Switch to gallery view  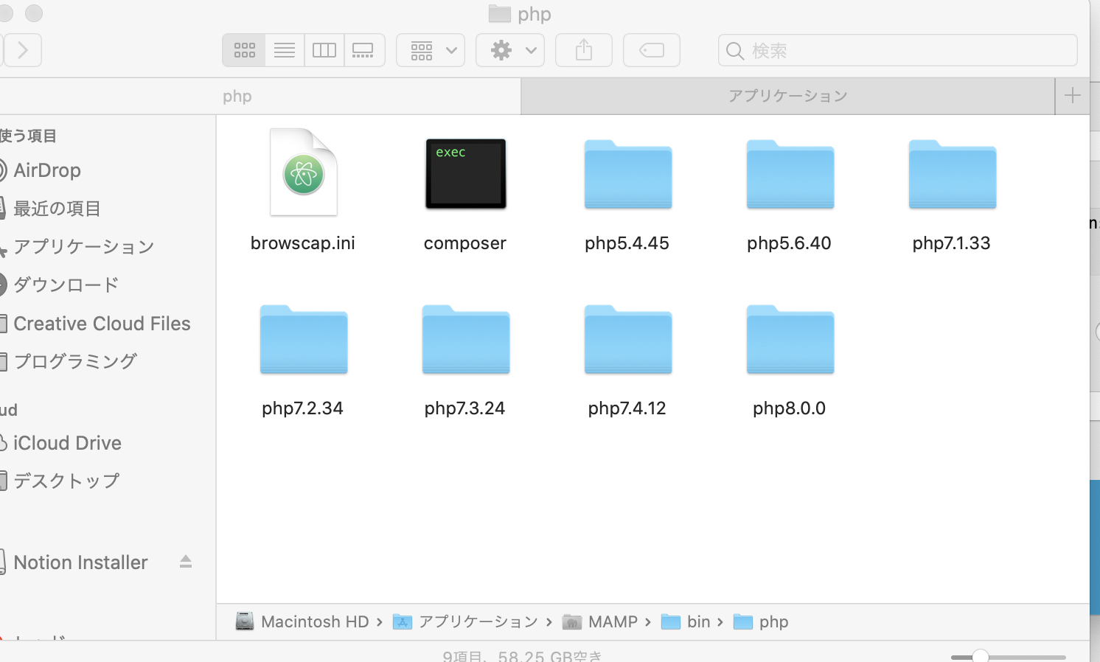coord(364,50)
